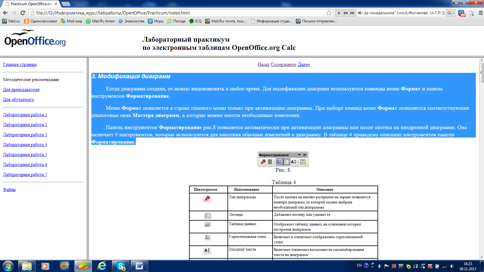Open the Одноклассники bookmark
Viewport: 484px width, 272px height.
(41, 21)
